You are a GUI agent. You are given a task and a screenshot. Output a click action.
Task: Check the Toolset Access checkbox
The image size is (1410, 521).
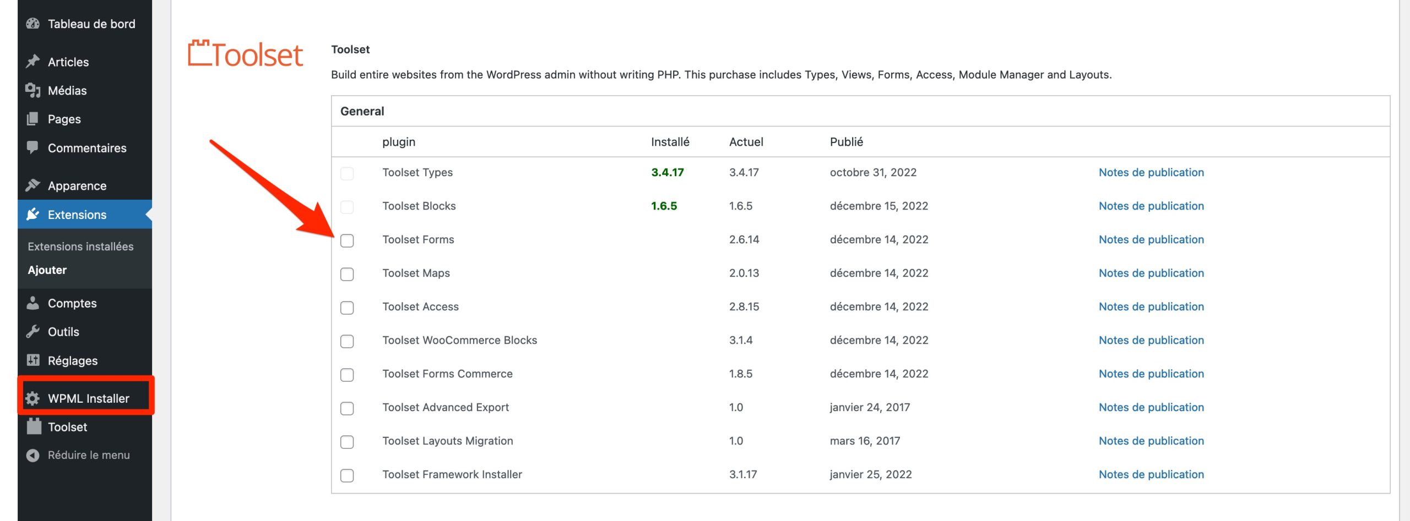tap(347, 308)
